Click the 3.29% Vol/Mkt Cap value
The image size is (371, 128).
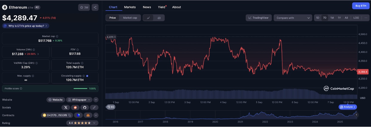point(26,67)
